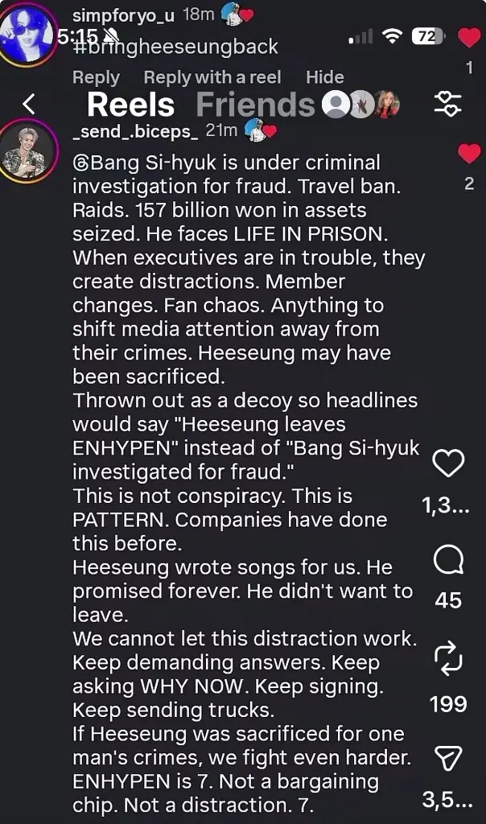Like the reel with the heart outline
Screen dimensions: 486x824
[x=448, y=463]
